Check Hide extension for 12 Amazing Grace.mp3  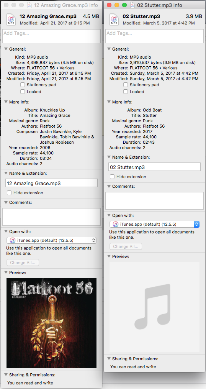pos(9,193)
